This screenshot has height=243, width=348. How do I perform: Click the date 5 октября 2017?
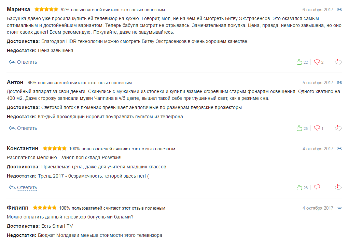click(318, 83)
